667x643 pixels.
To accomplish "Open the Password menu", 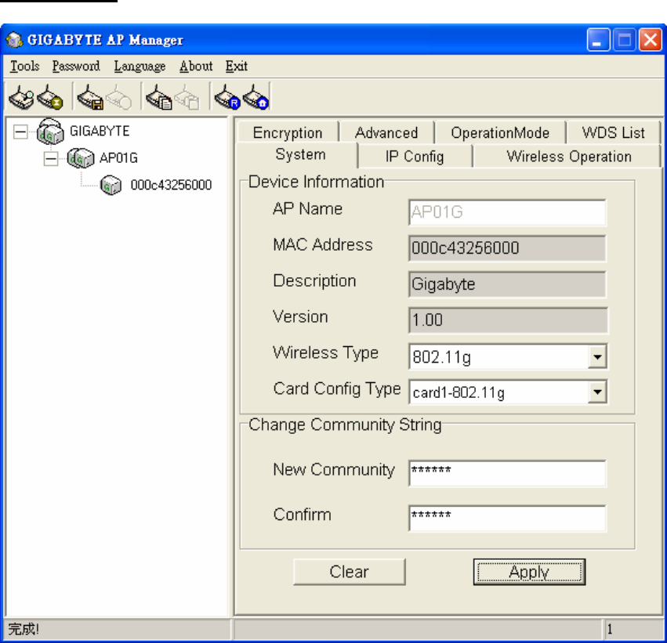I will [76, 66].
